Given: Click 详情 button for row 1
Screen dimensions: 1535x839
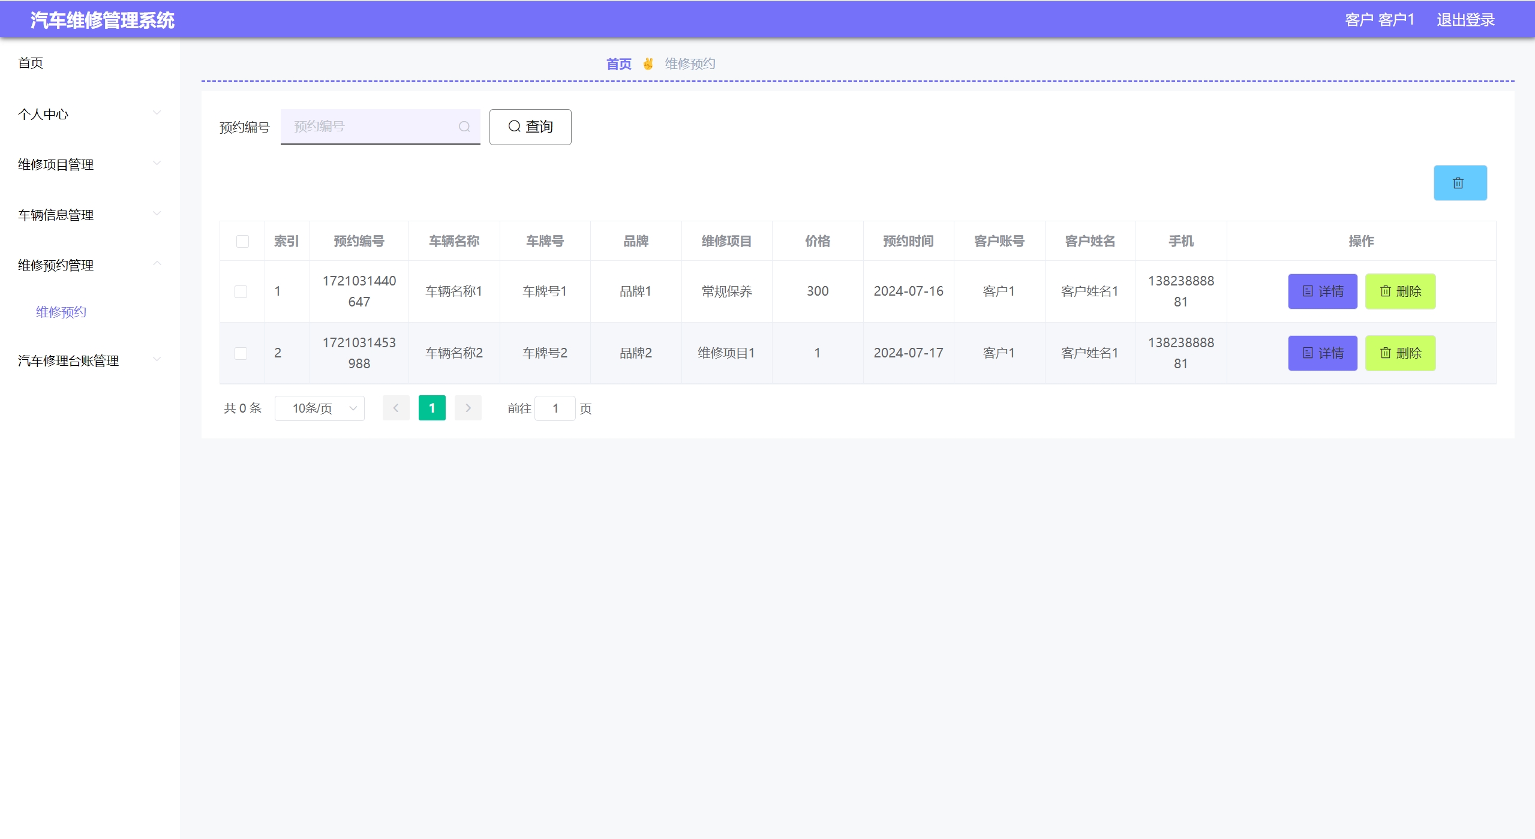Looking at the screenshot, I should [x=1322, y=291].
